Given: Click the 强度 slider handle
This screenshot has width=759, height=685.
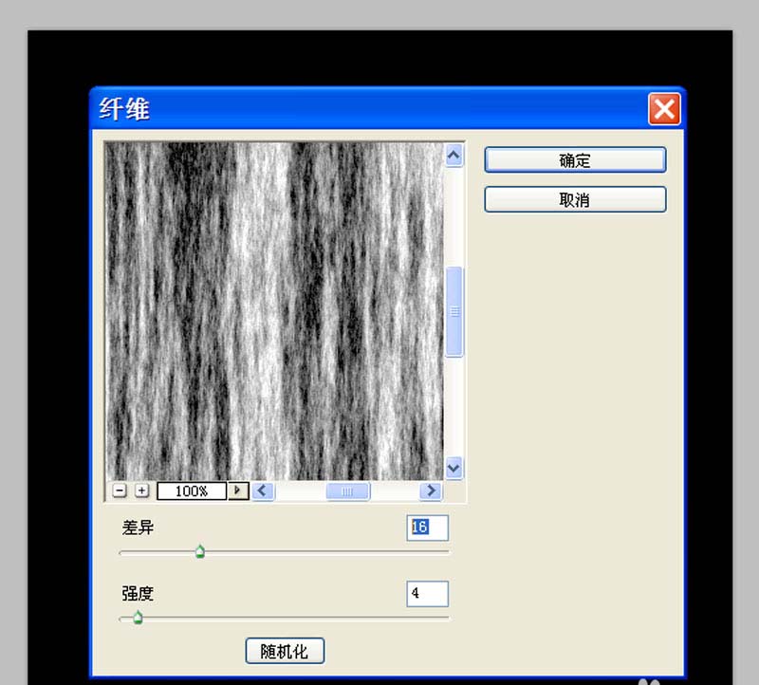Looking at the screenshot, I should pyautogui.click(x=137, y=617).
